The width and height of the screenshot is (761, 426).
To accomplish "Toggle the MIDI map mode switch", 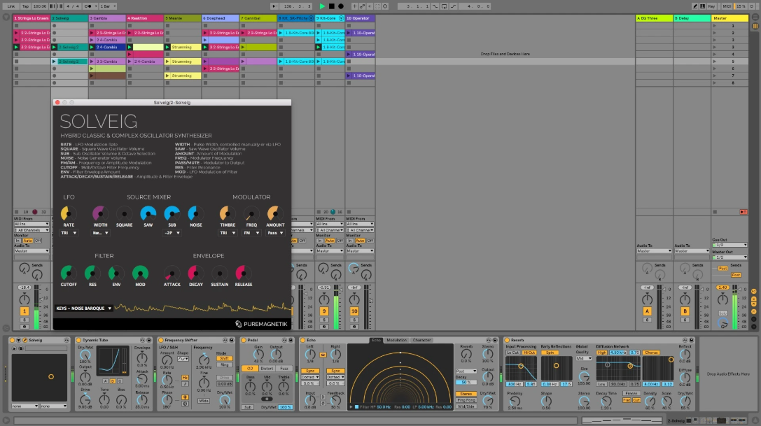I will click(x=727, y=6).
